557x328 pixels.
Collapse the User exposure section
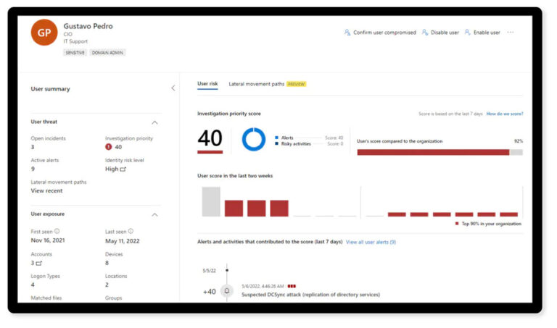(154, 215)
